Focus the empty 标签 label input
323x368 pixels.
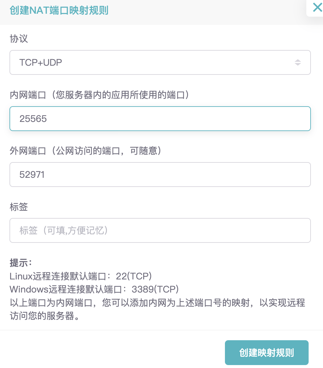point(160,230)
